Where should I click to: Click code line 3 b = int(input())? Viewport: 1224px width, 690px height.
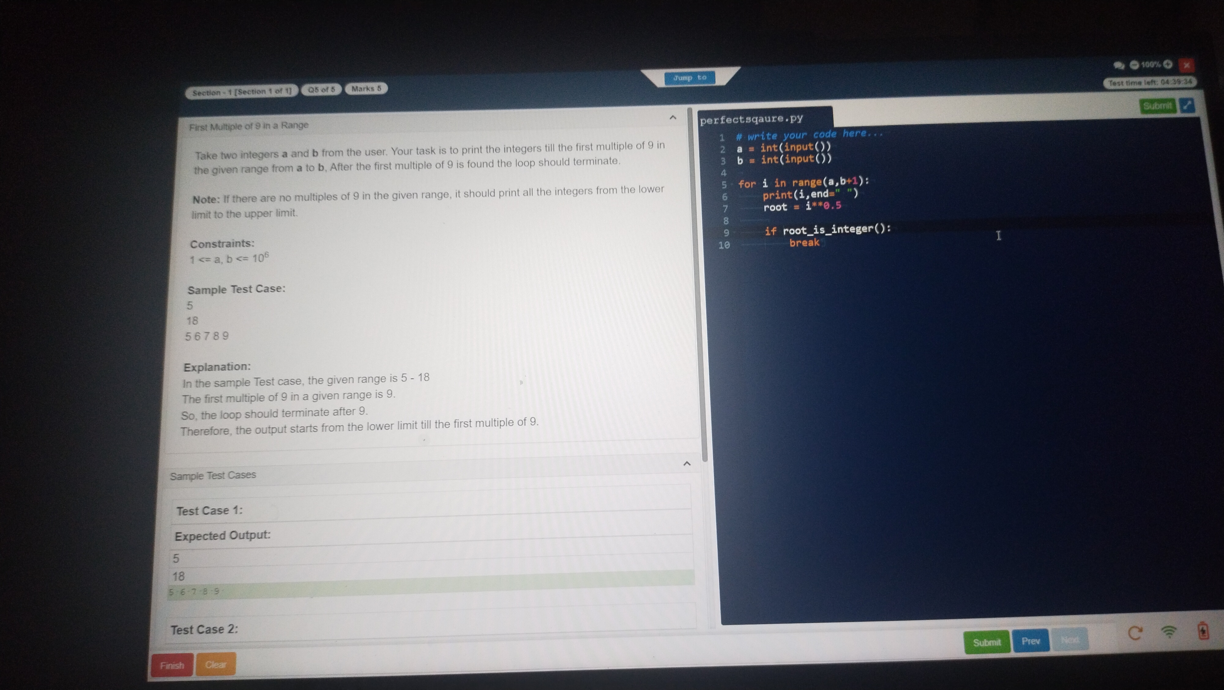tap(785, 160)
